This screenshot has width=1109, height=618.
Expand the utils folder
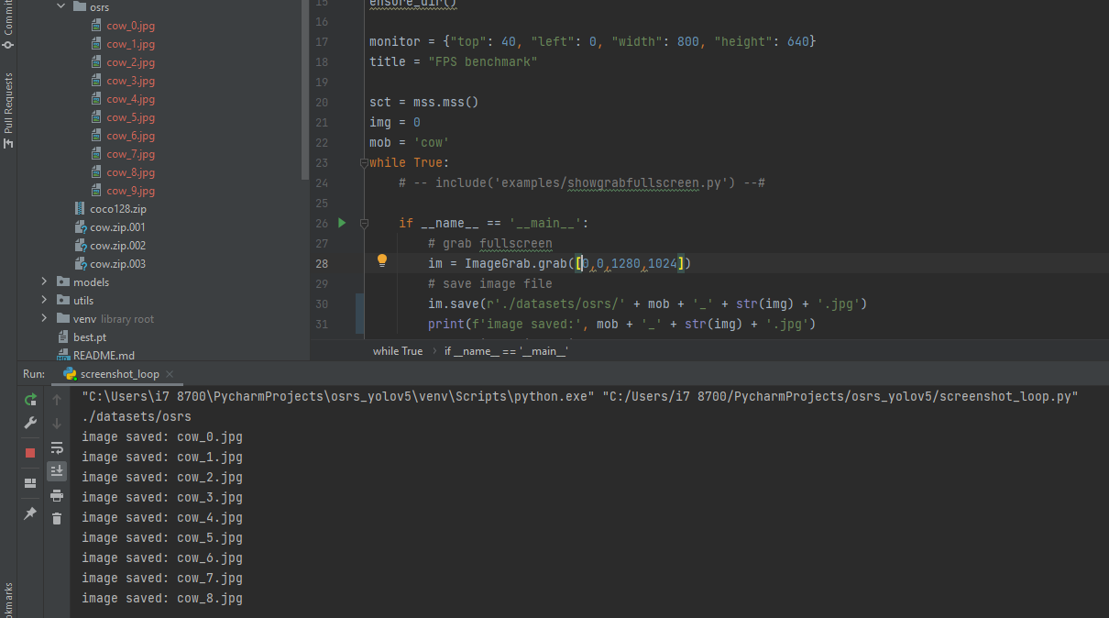(44, 300)
